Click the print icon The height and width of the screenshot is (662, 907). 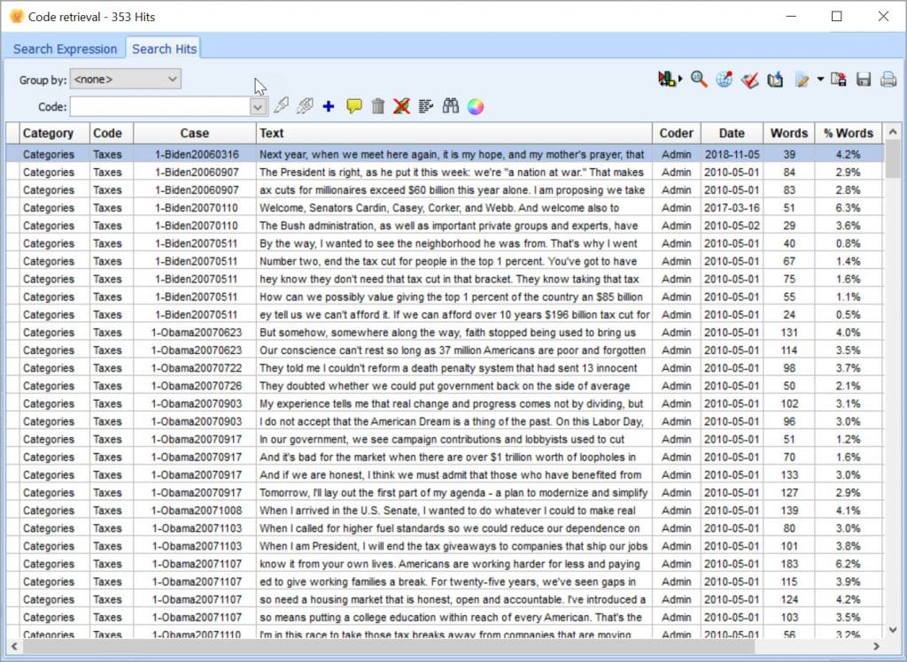coord(888,80)
